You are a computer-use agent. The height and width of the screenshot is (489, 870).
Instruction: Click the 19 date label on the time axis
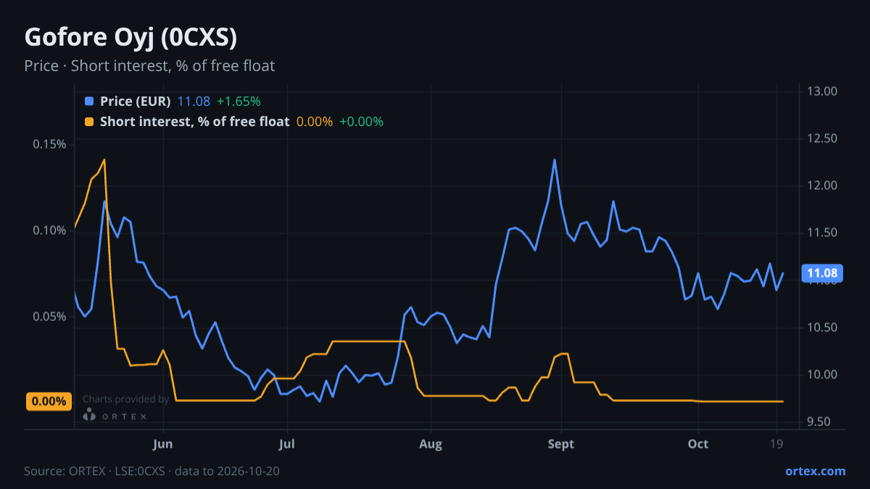[x=777, y=444]
